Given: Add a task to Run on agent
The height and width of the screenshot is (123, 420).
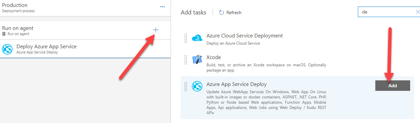Looking at the screenshot, I should (x=156, y=30).
